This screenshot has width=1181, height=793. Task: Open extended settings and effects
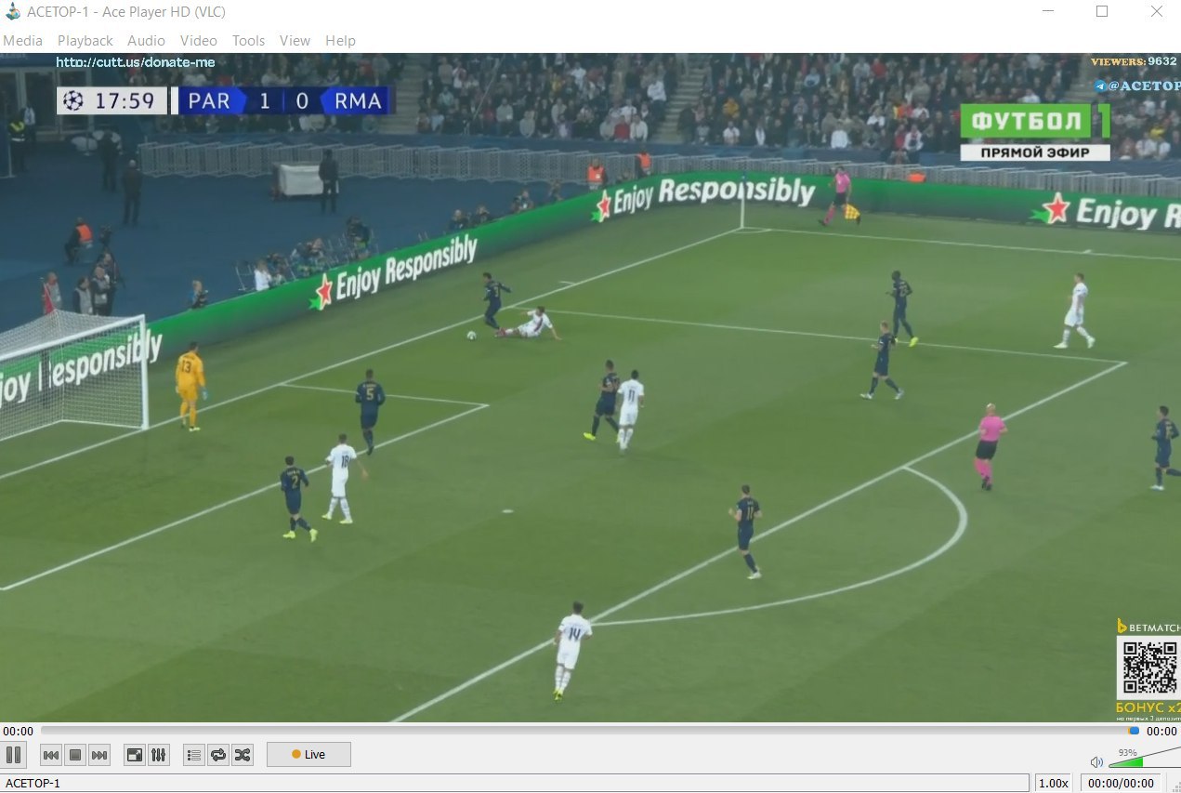click(159, 755)
